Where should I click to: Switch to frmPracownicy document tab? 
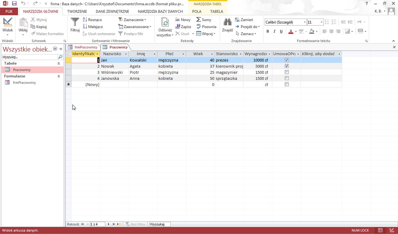(83, 47)
